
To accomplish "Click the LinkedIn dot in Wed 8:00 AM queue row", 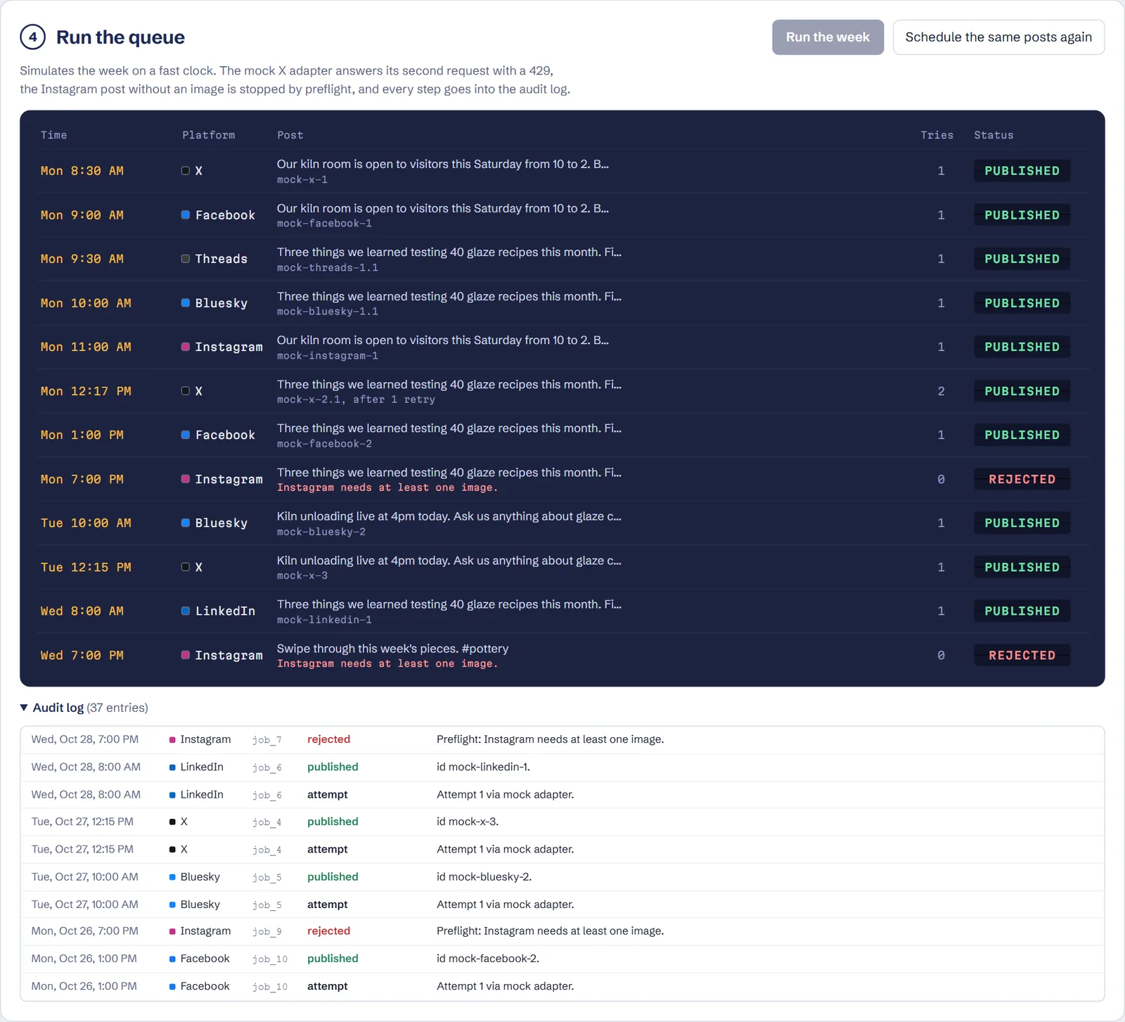I will coord(186,611).
